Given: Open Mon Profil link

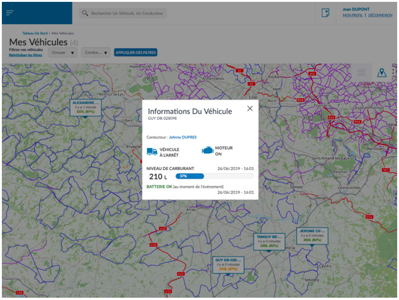Looking at the screenshot, I should click(352, 15).
